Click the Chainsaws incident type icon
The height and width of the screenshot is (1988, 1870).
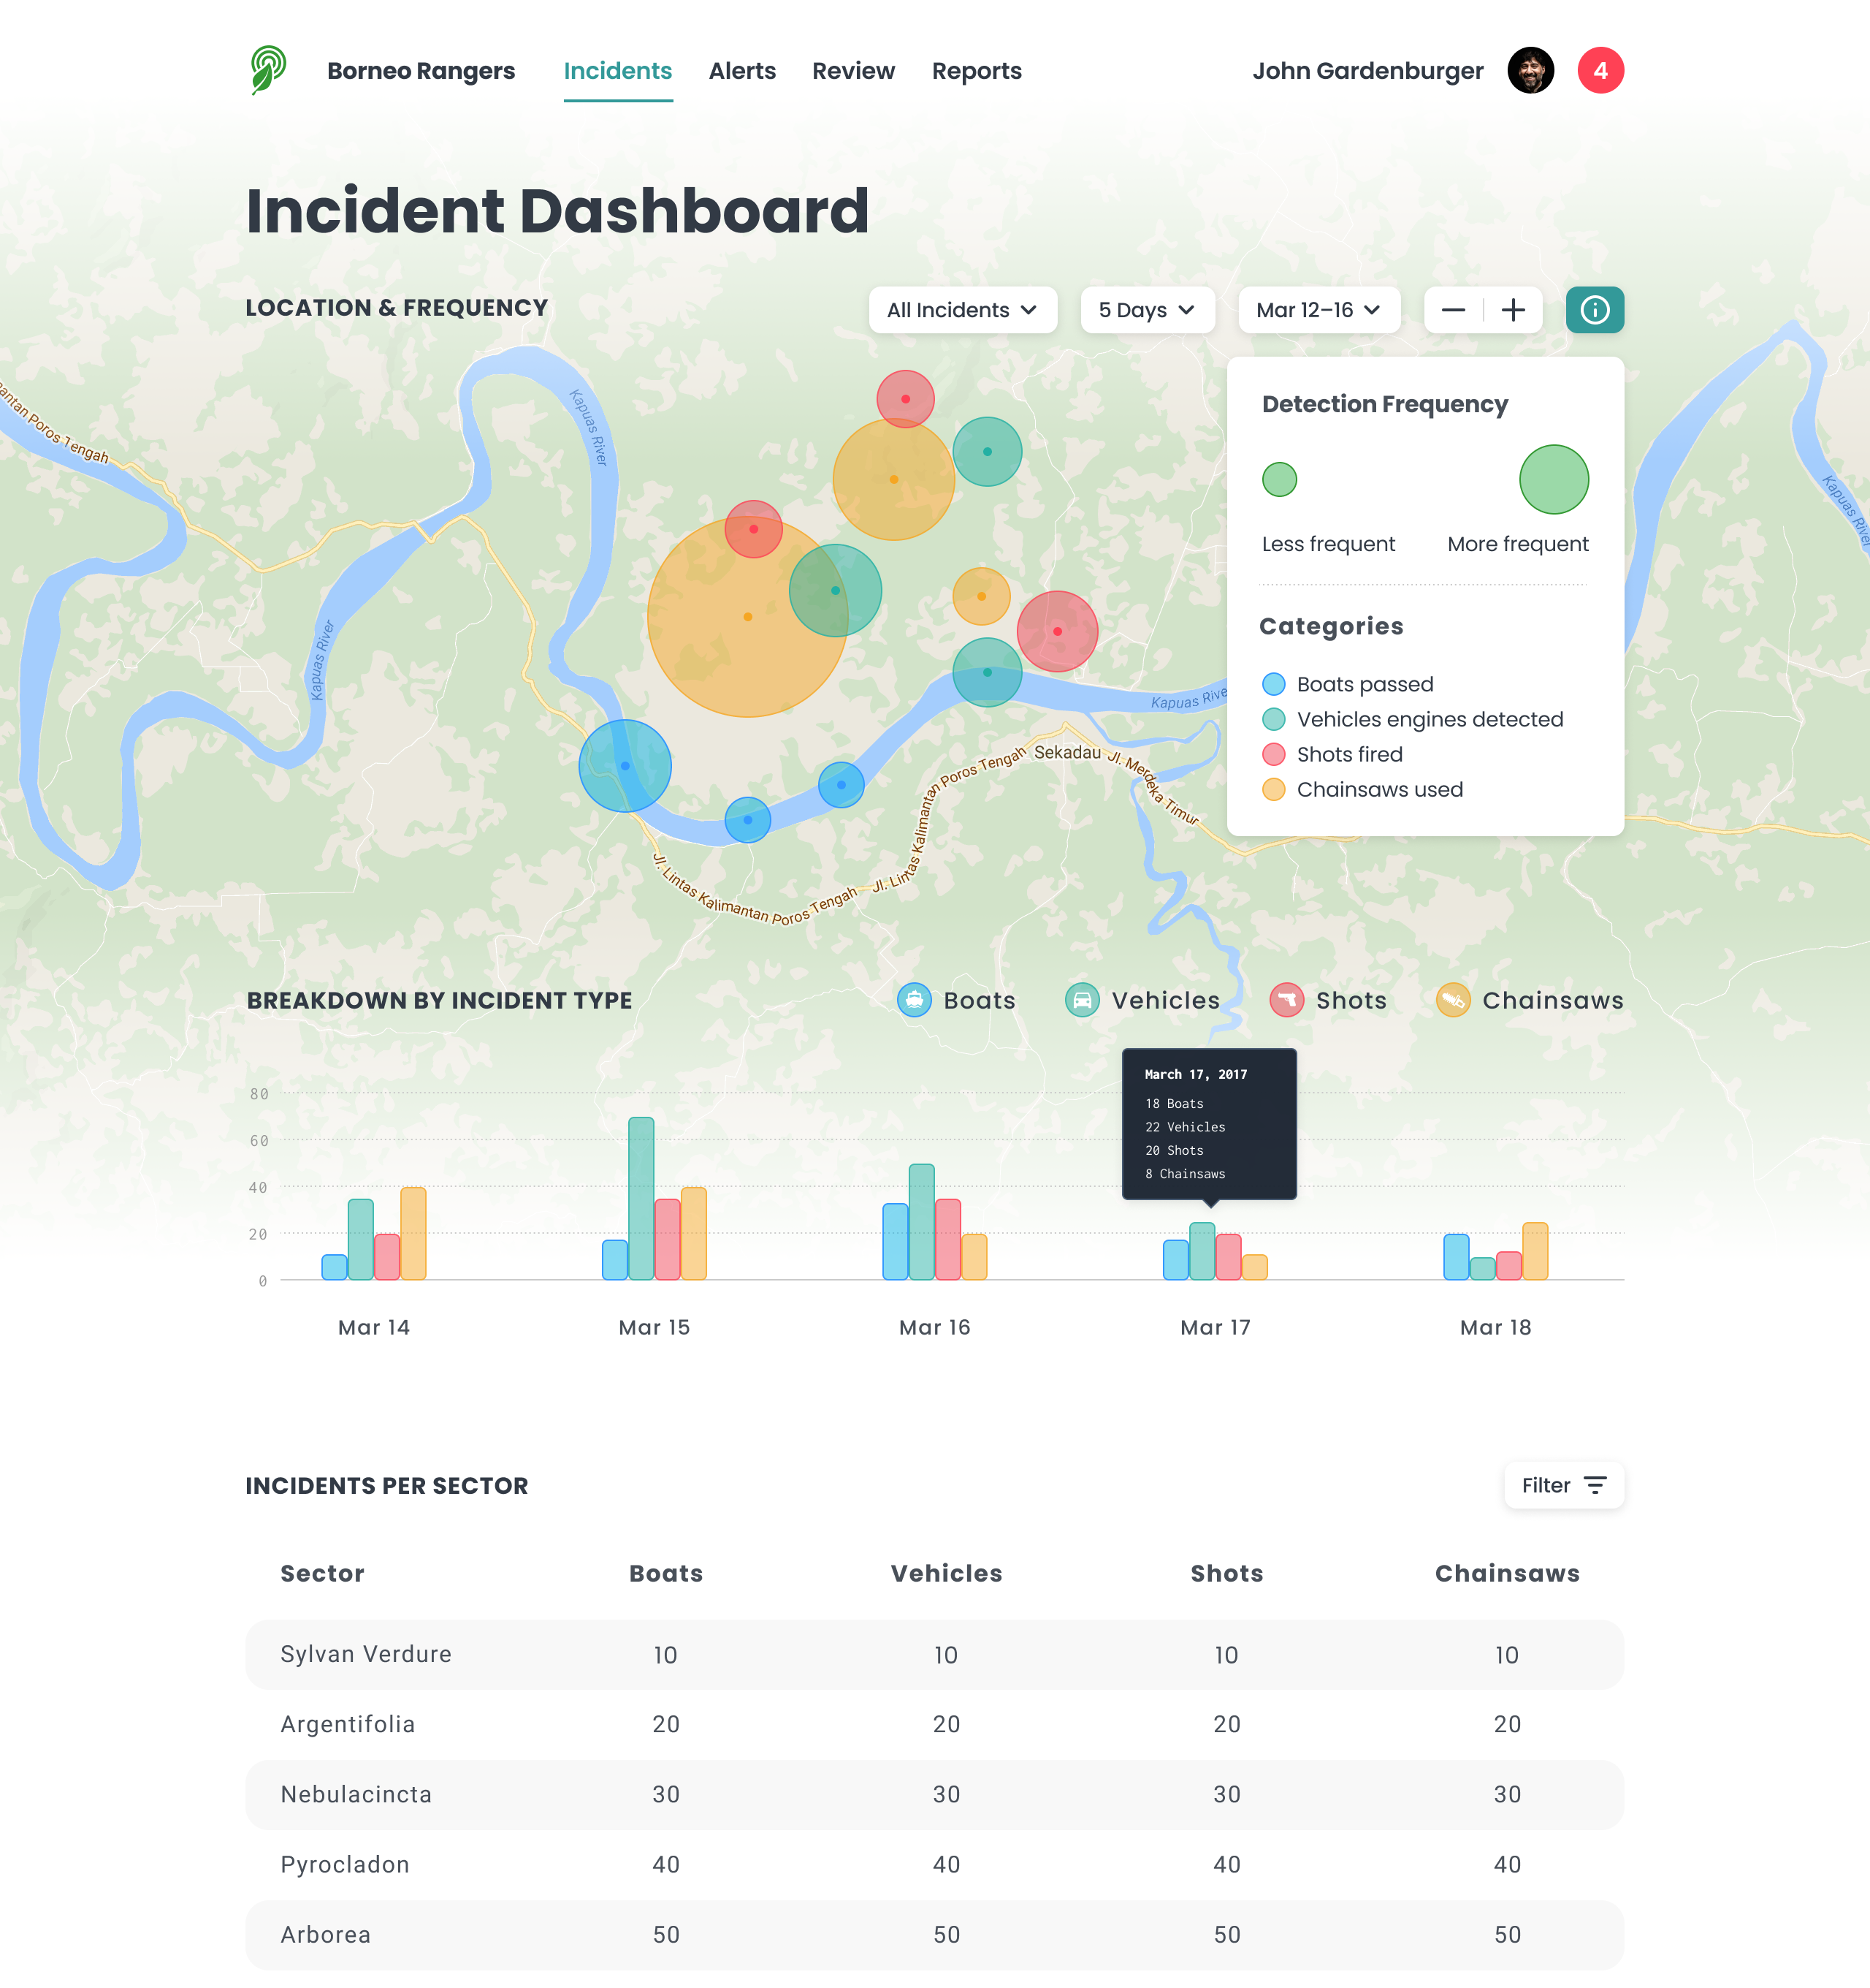point(1451,1000)
